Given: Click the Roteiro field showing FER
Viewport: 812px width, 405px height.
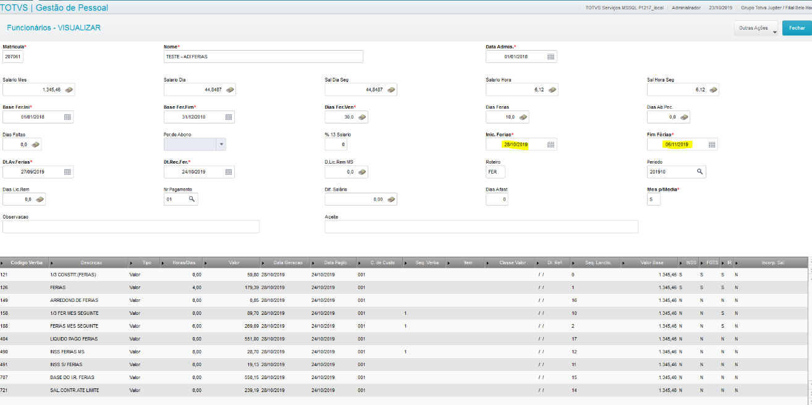Looking at the screenshot, I should [496, 172].
